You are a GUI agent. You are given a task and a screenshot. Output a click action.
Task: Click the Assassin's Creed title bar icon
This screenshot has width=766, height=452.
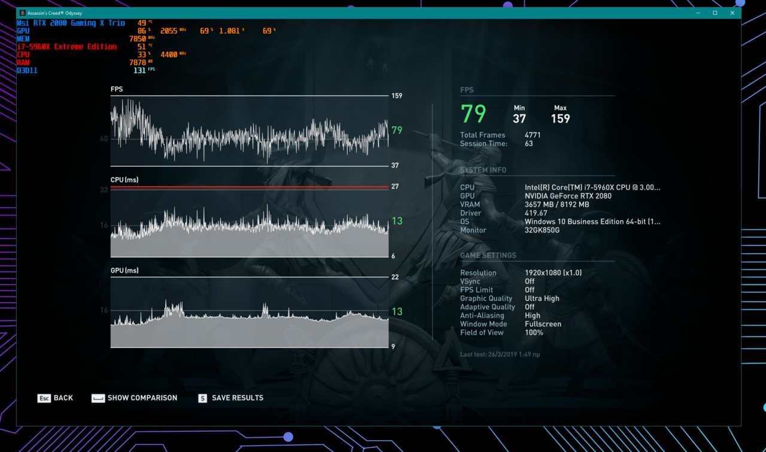(x=23, y=13)
